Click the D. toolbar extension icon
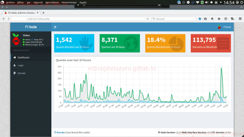The width and height of the screenshot is (244, 137). pos(233,19)
